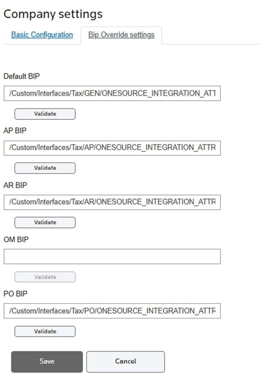Validate the AR BIP report path
260x382 pixels.
tap(45, 222)
